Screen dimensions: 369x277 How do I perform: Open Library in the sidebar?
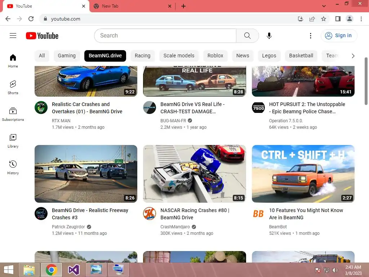pyautogui.click(x=13, y=141)
